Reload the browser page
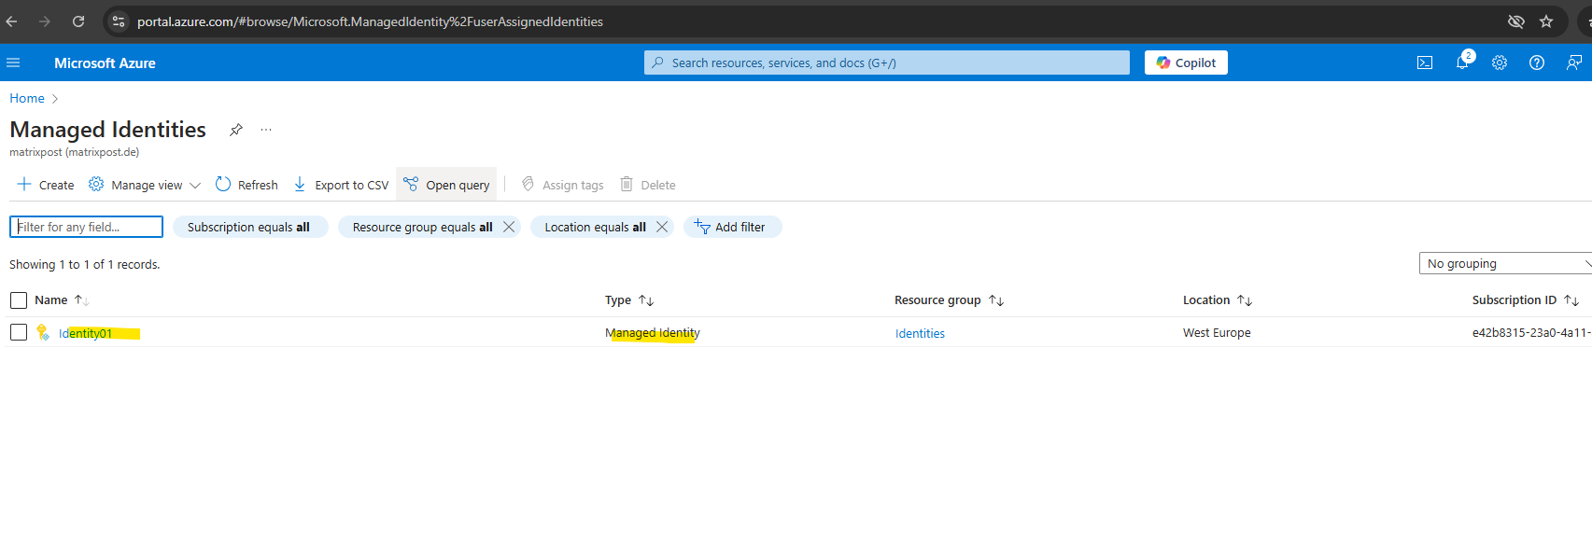Image resolution: width=1592 pixels, height=543 pixels. (78, 21)
